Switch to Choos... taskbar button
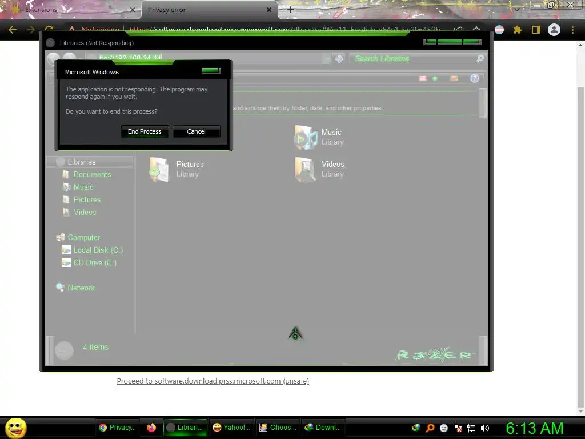 [278, 428]
